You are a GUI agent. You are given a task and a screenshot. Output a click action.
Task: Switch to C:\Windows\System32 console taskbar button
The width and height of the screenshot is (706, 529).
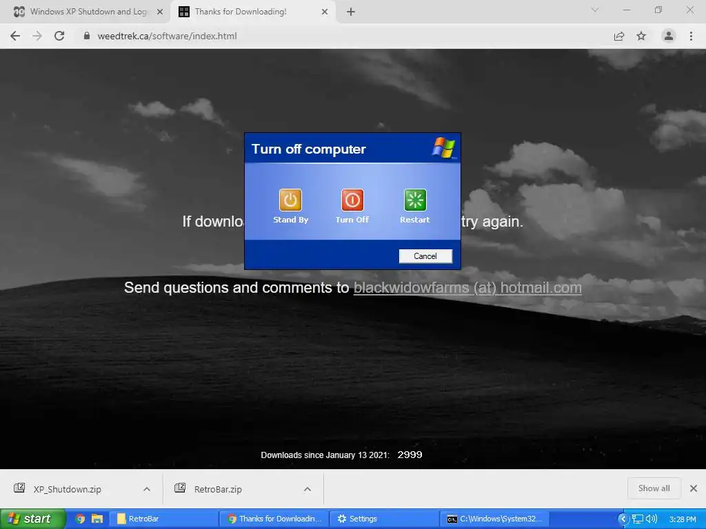494,519
